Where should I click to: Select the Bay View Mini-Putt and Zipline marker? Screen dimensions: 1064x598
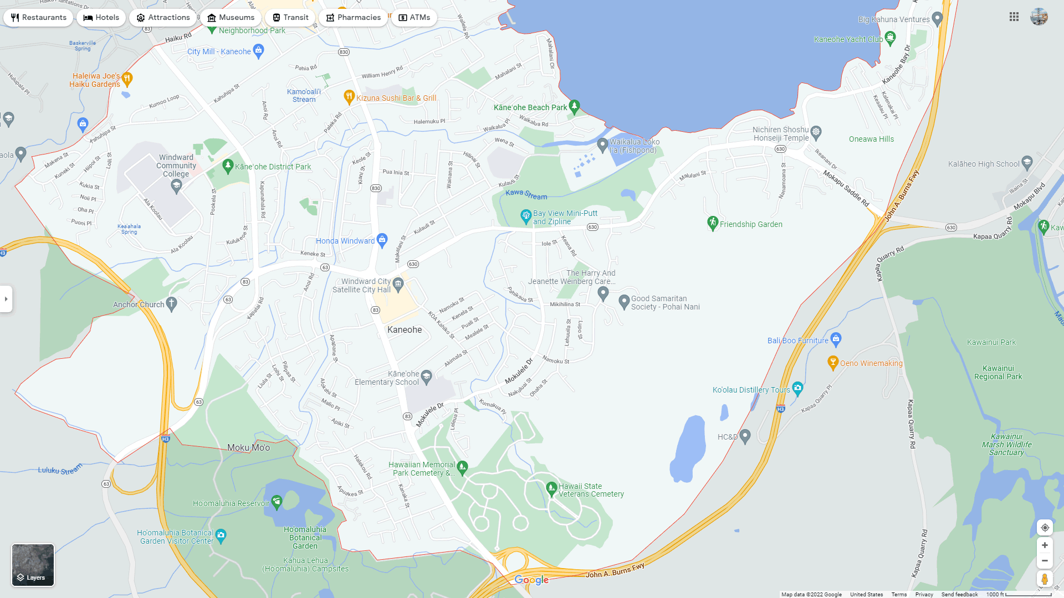click(x=526, y=216)
